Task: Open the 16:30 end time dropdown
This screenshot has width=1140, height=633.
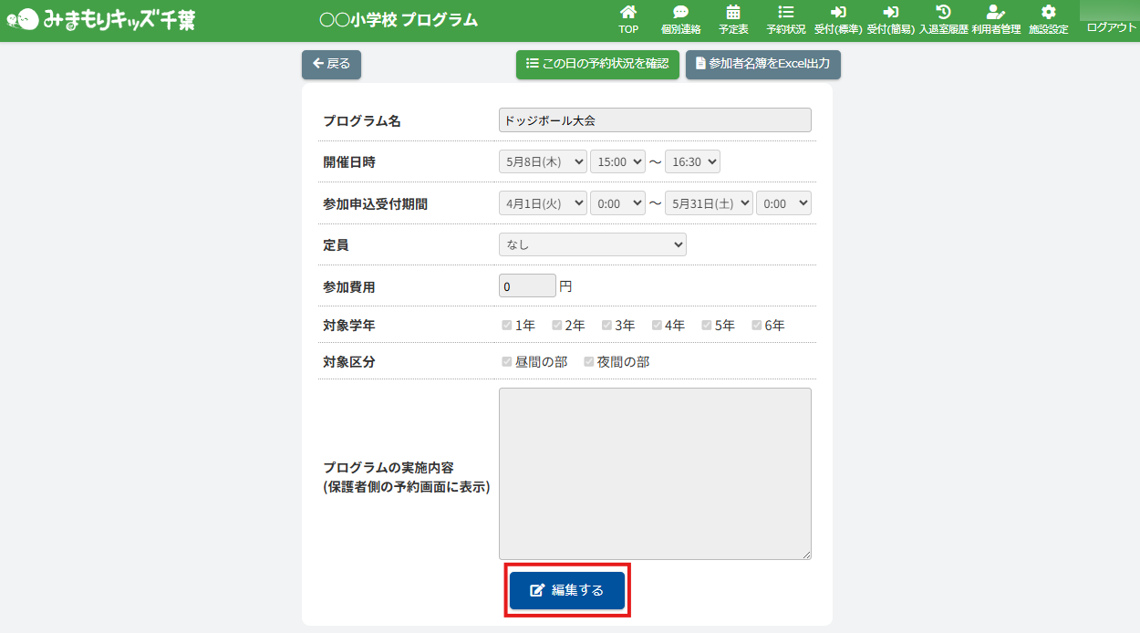Action: pyautogui.click(x=692, y=161)
